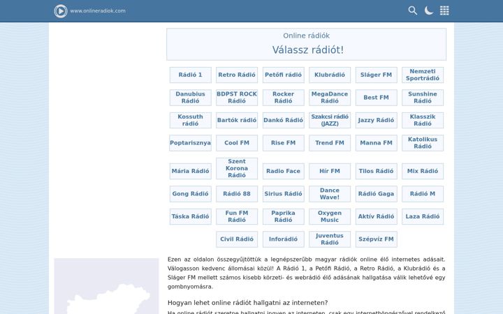Open the www.onlineradiok.com home link
This screenshot has height=314, width=503.
pos(98,11)
